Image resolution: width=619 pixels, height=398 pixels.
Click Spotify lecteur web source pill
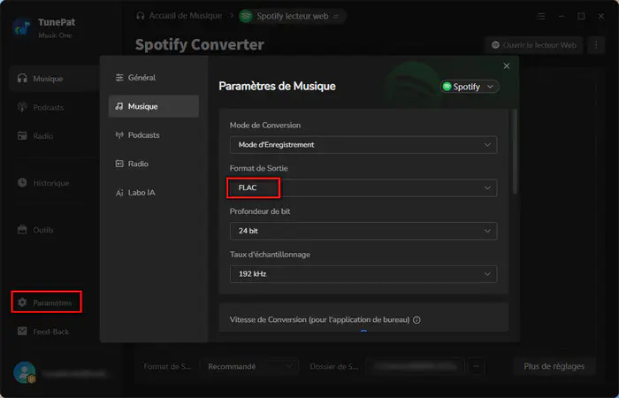pos(293,16)
